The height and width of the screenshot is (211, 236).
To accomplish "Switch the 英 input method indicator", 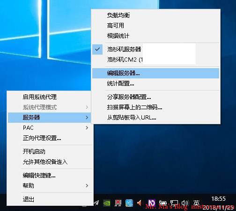I will [196, 203].
